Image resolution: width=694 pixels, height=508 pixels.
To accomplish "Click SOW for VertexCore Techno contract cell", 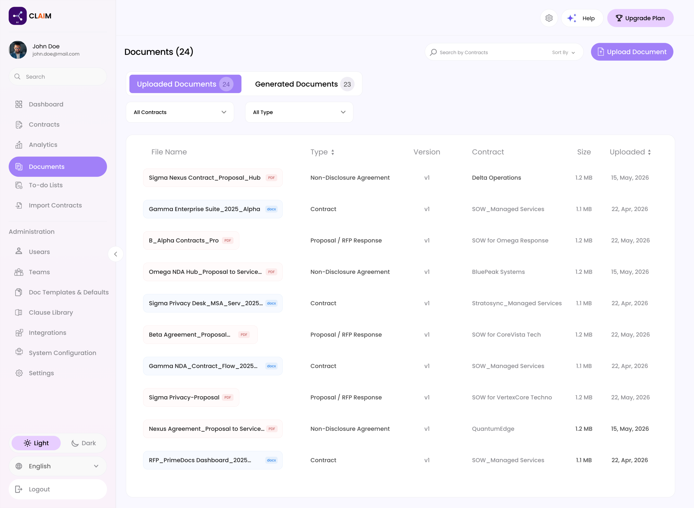I will (x=512, y=397).
